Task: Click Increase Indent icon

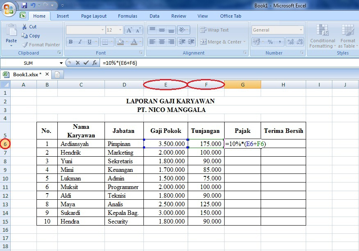Action: (x=191, y=42)
